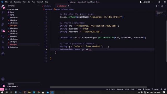
Task: Click jdbc6.java in the breadcrumb
Action: pos(47,9)
